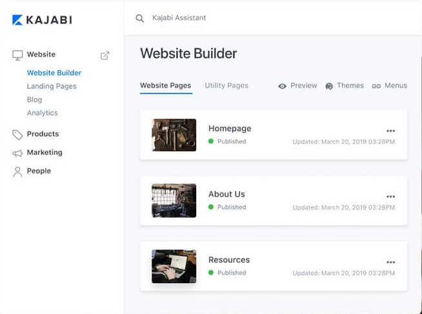Click the People person icon
This screenshot has height=314, width=422.
point(17,172)
